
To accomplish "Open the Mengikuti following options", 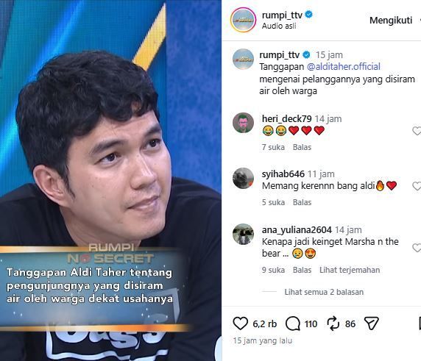I will (391, 21).
